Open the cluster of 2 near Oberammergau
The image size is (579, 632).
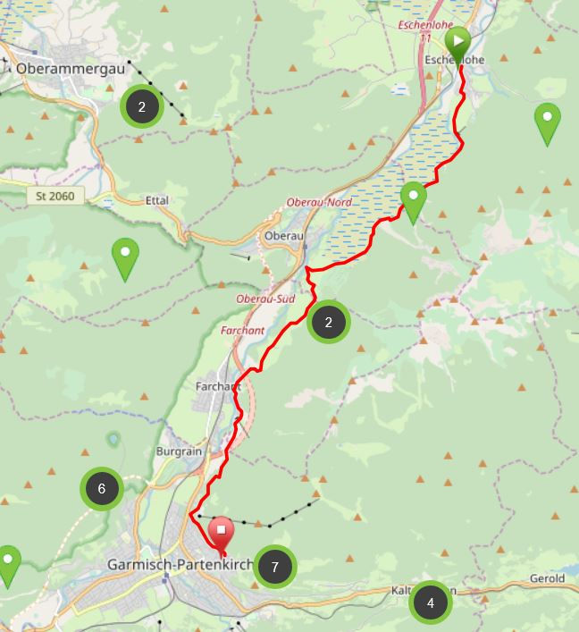coord(142,106)
